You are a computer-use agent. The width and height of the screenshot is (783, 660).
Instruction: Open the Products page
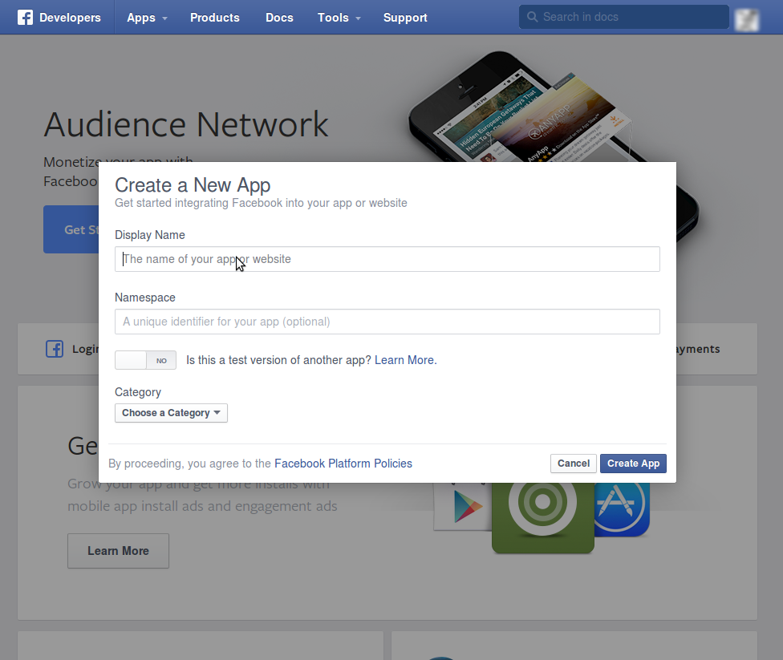coord(215,18)
